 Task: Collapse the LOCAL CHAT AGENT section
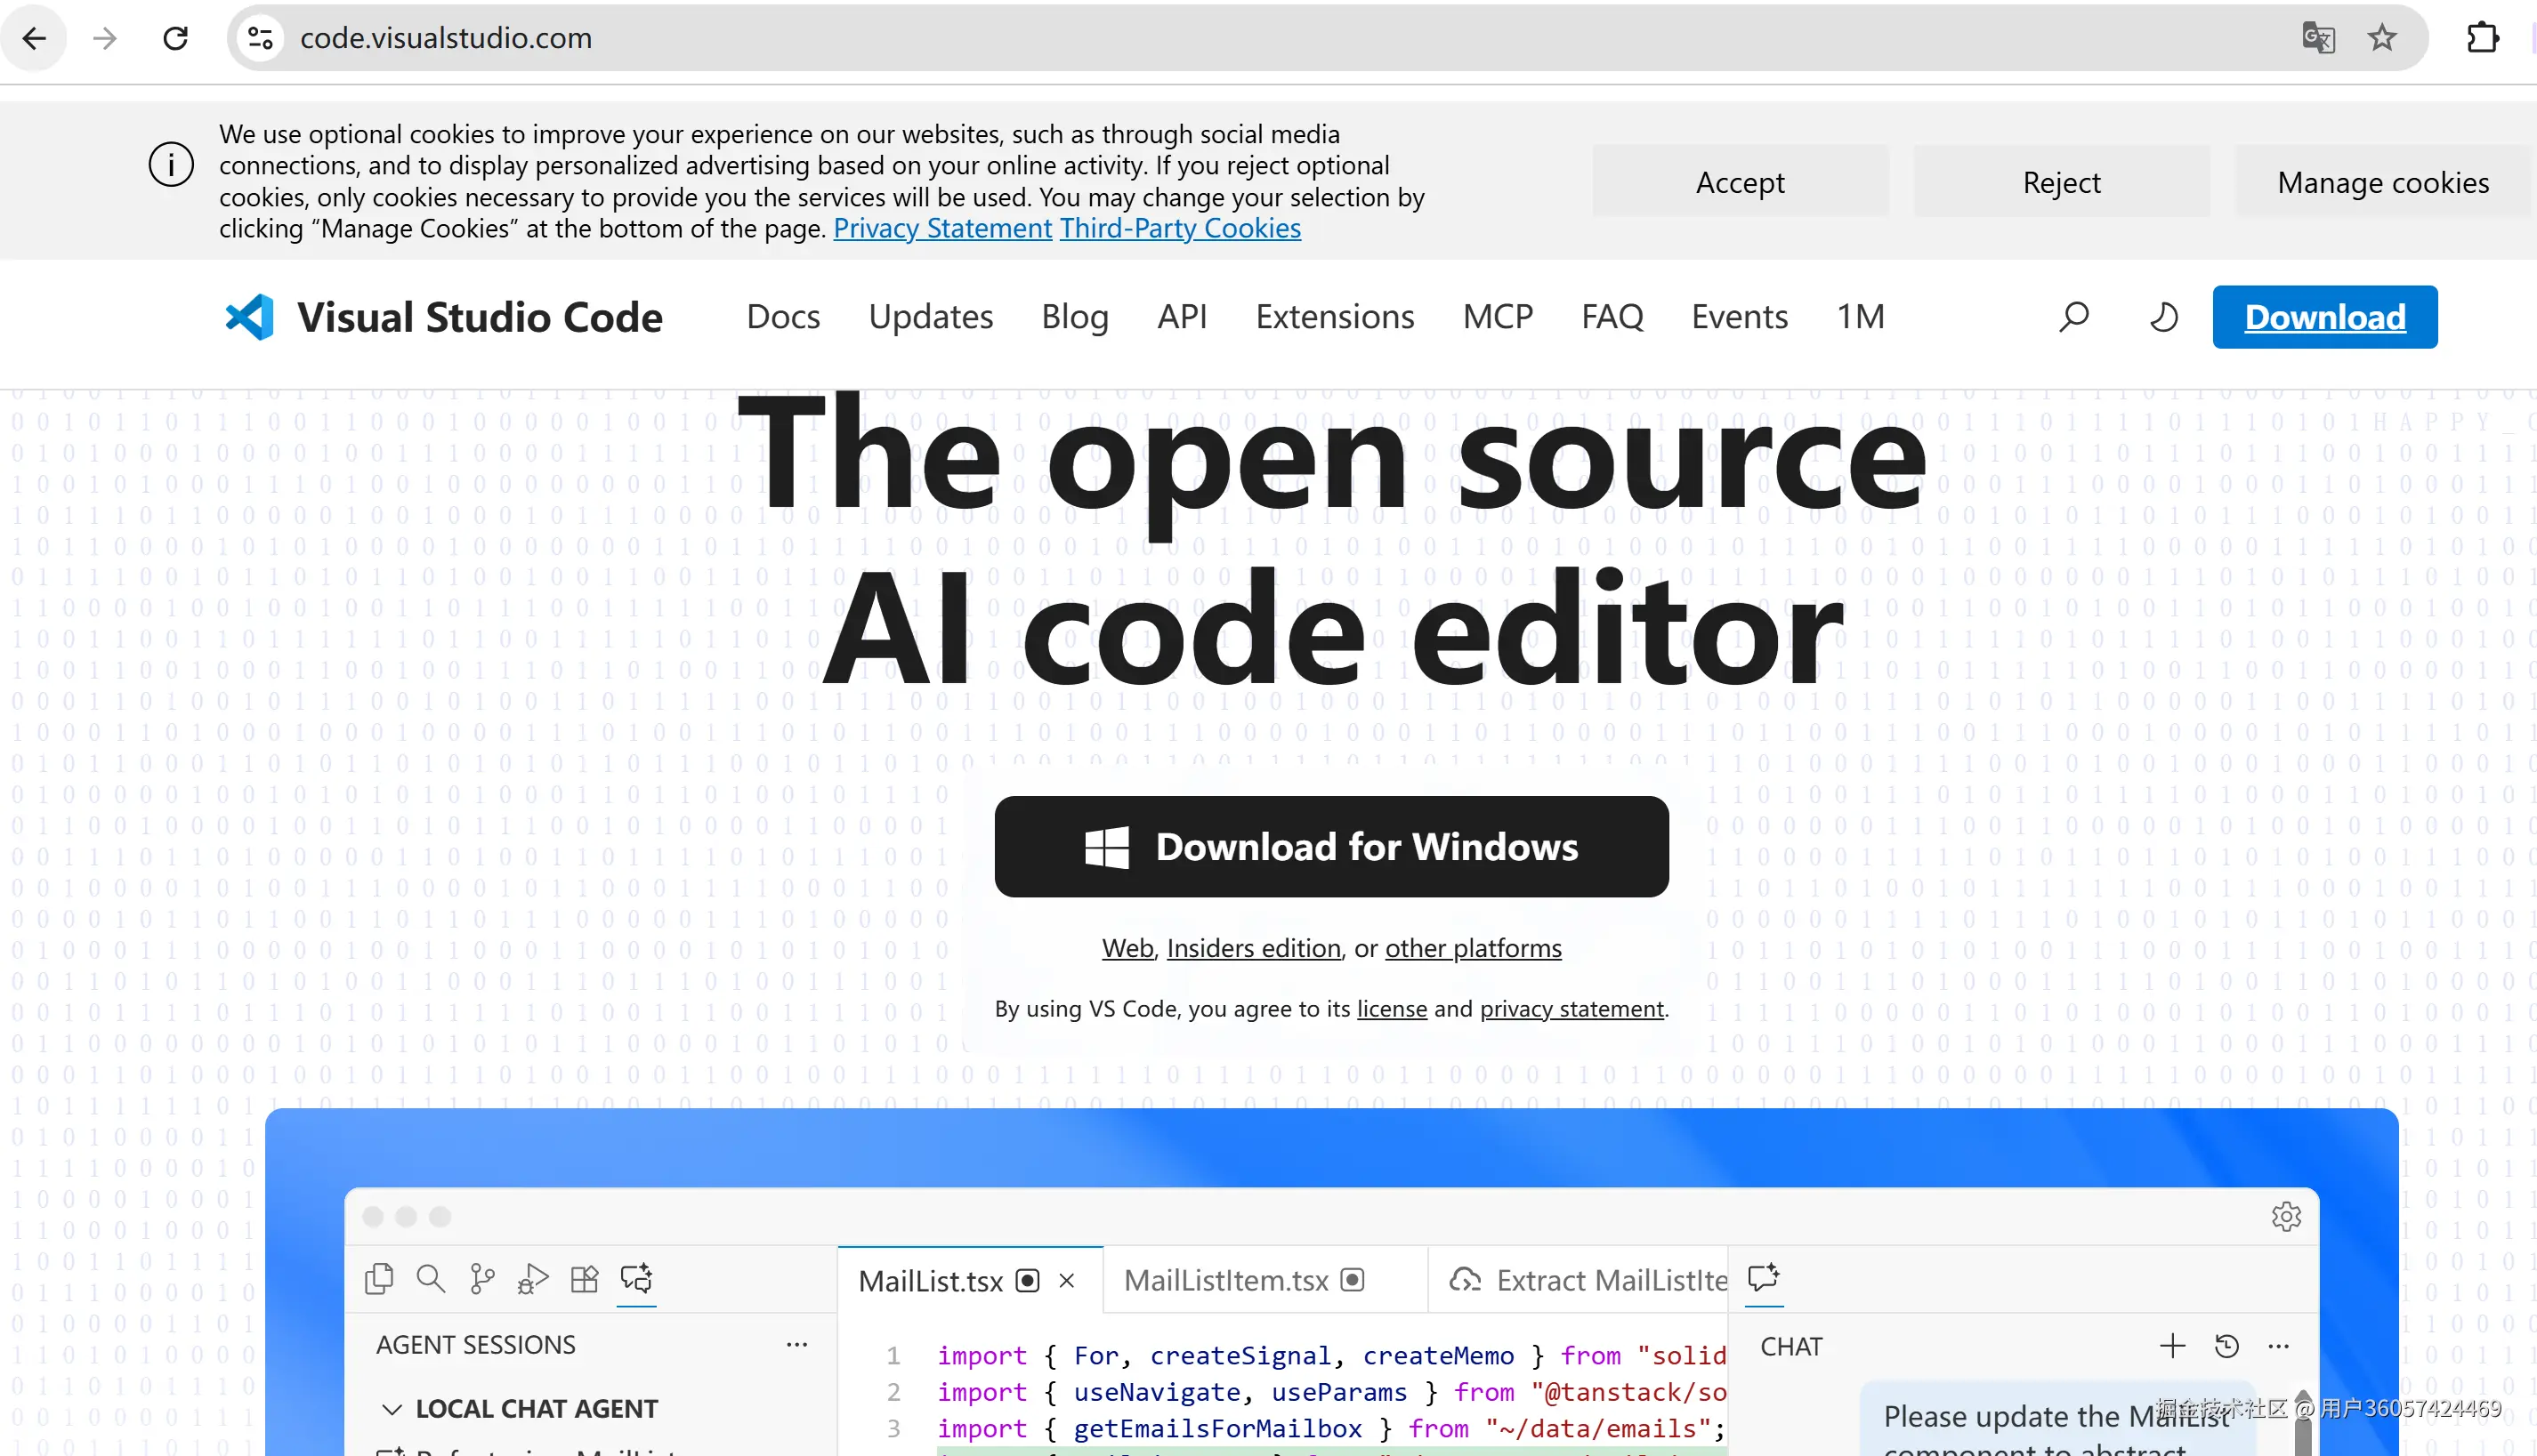(x=392, y=1409)
